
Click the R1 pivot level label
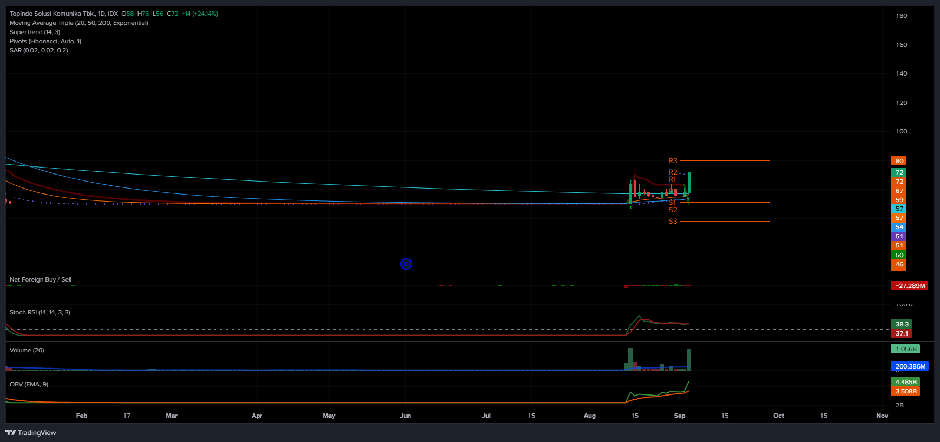[672, 179]
